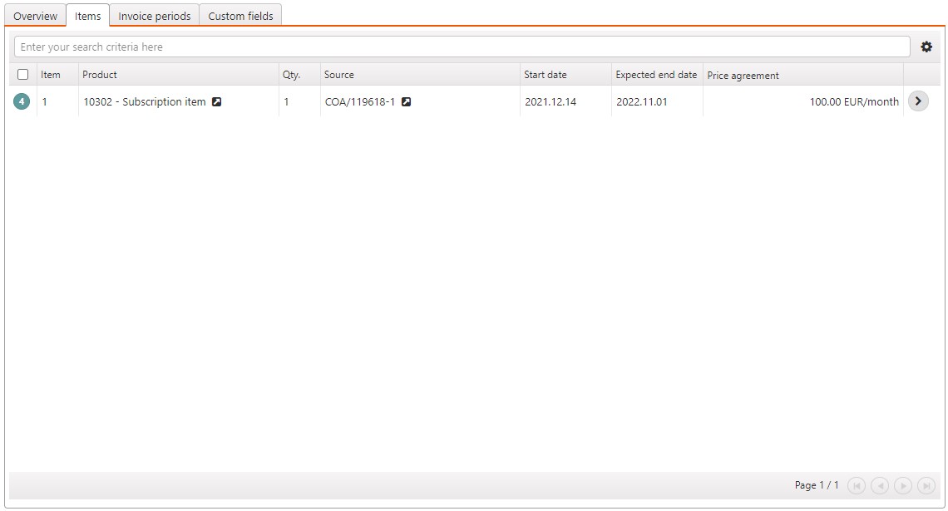Image resolution: width=948 pixels, height=511 pixels.
Task: Go to next page pagination icon
Action: point(903,485)
